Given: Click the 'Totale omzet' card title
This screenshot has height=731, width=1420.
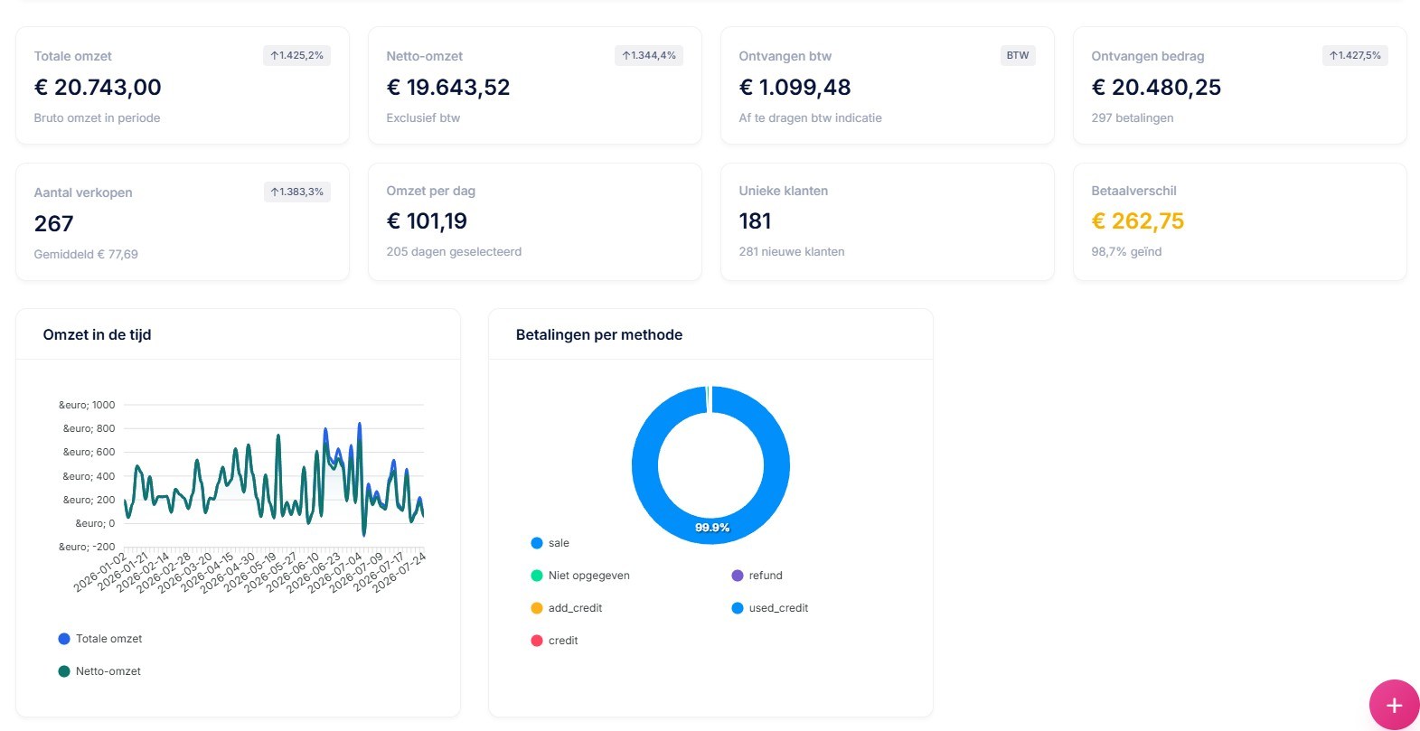Looking at the screenshot, I should click(72, 56).
